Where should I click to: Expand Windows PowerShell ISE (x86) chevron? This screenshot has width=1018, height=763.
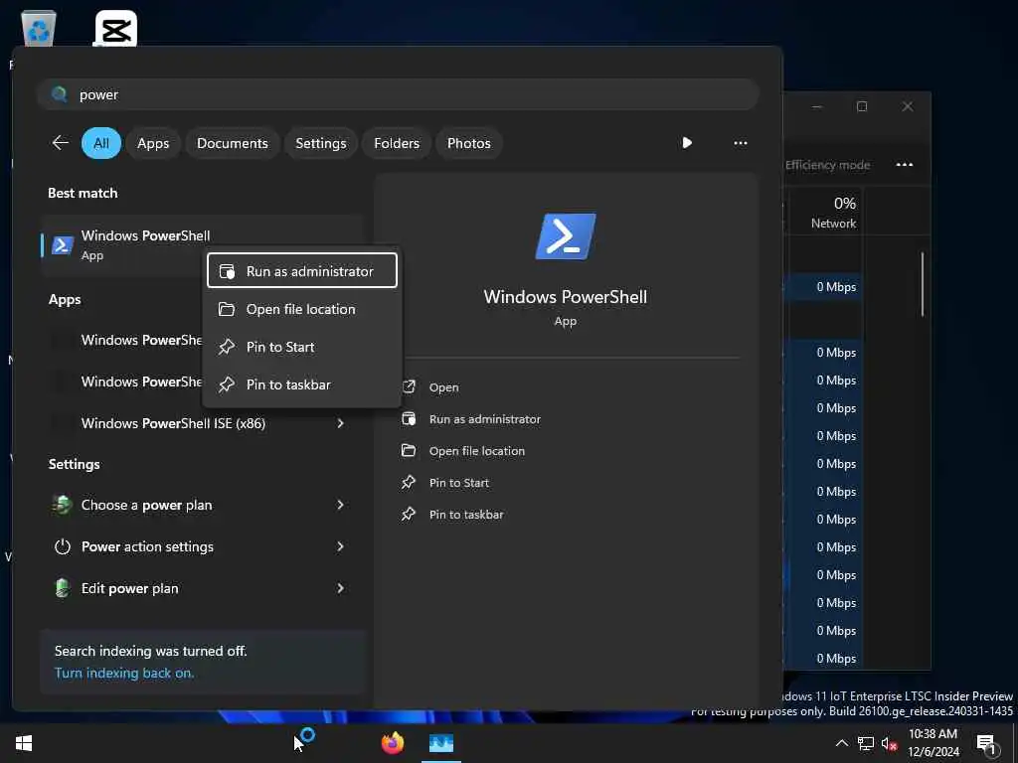[340, 423]
